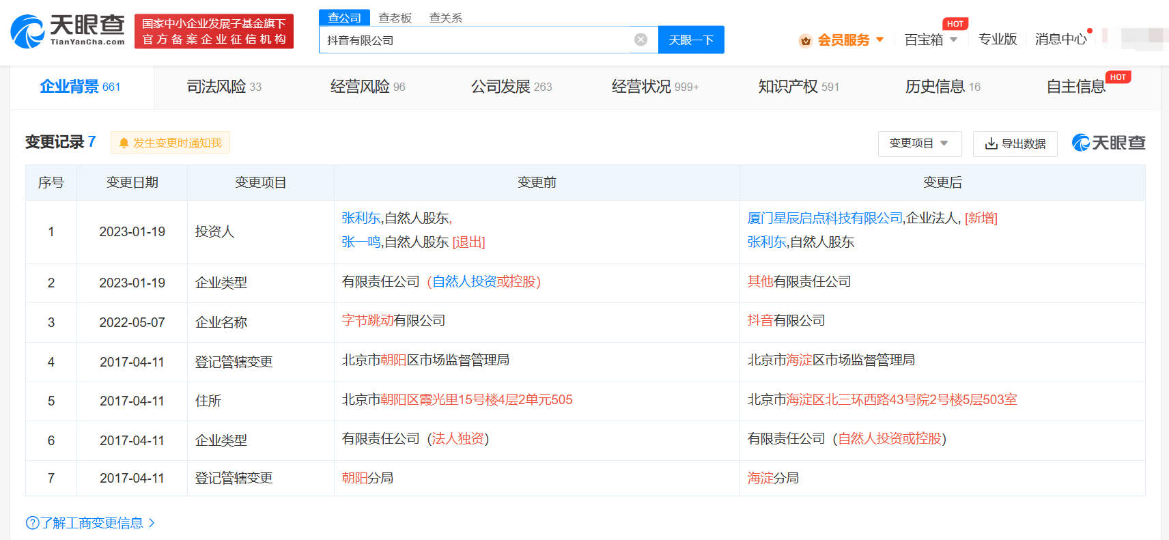
Task: Click the red message notification dot
Action: pyautogui.click(x=1090, y=31)
